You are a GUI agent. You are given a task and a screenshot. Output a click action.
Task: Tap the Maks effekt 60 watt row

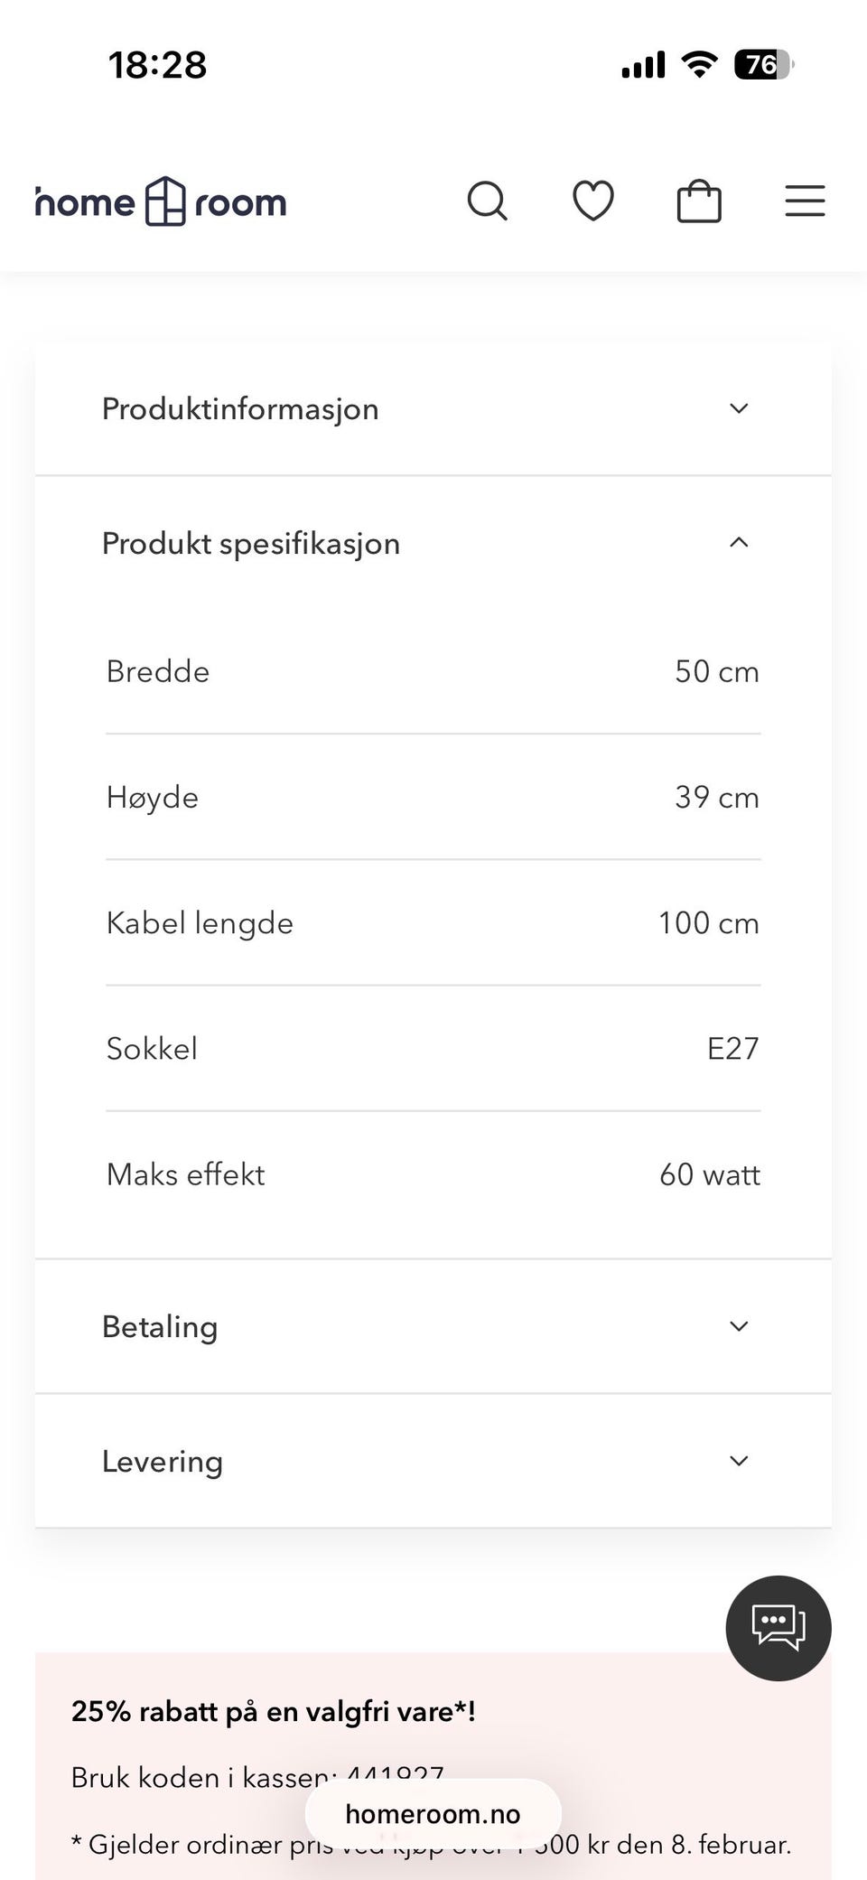click(x=433, y=1174)
